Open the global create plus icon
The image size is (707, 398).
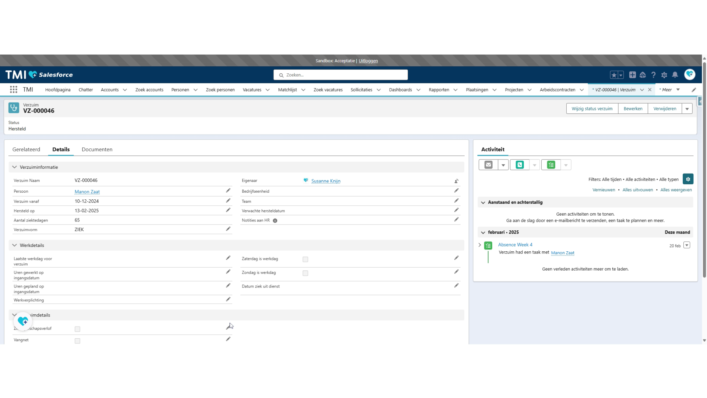(632, 75)
